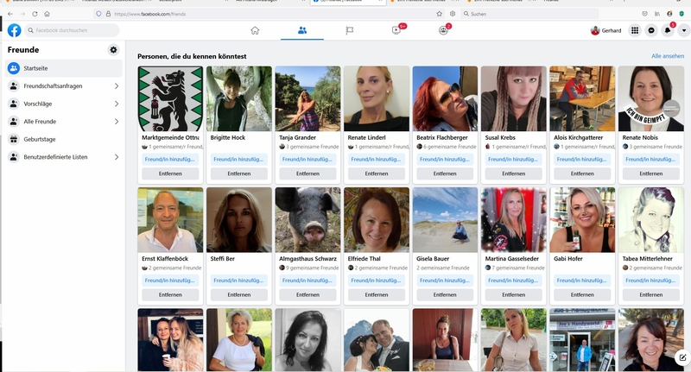Open friends settings gear
691x372 pixels.
pos(113,50)
